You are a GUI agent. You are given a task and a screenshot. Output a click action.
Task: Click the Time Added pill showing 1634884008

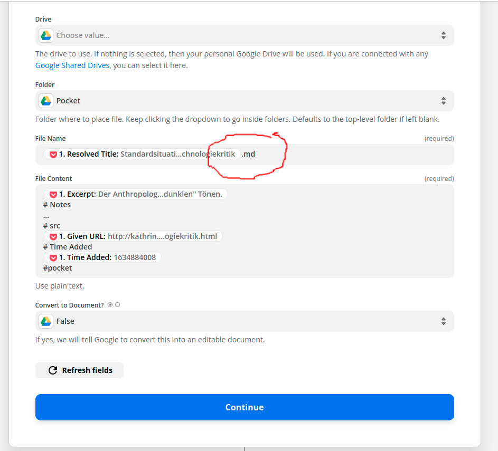point(102,257)
